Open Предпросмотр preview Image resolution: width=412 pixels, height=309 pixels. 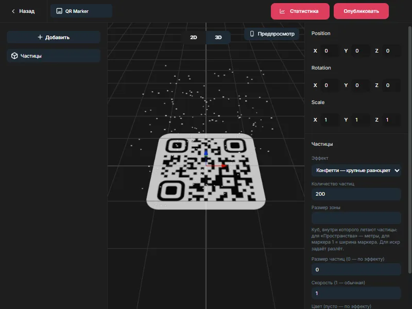(272, 34)
